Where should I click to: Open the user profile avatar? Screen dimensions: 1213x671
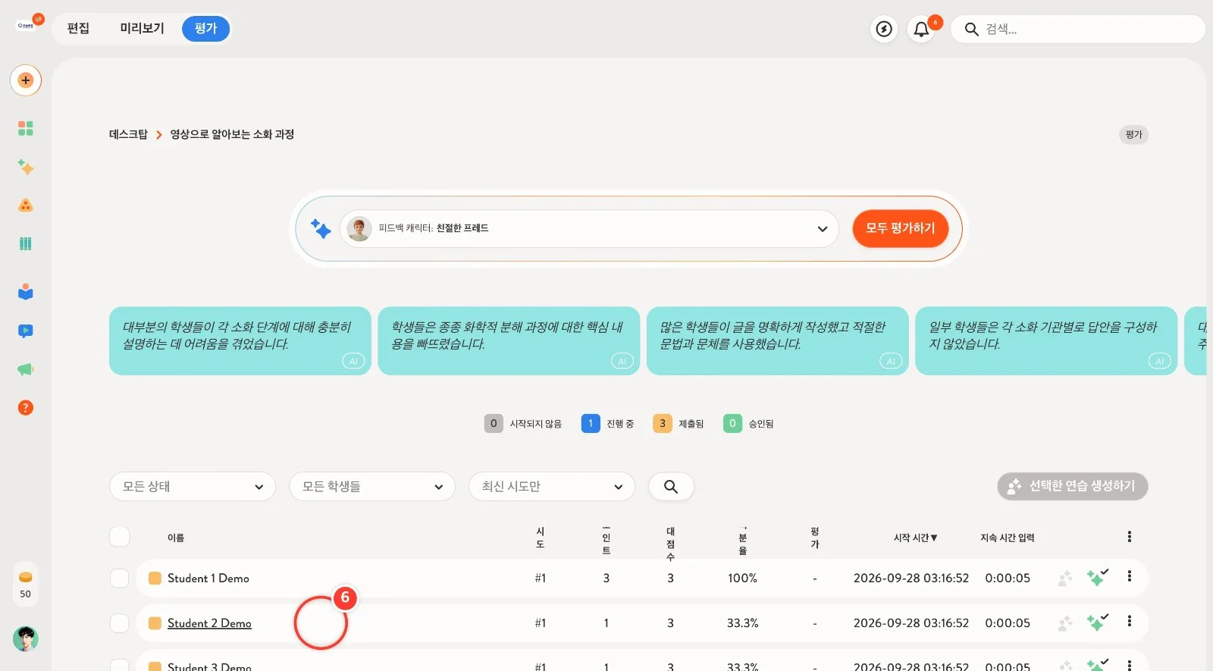click(x=26, y=639)
